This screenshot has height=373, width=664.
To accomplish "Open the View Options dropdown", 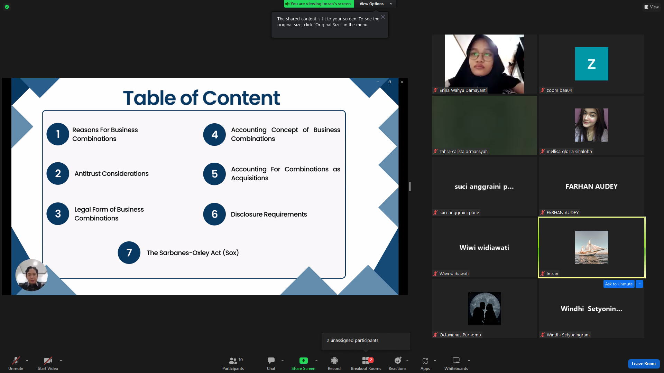I will (376, 4).
